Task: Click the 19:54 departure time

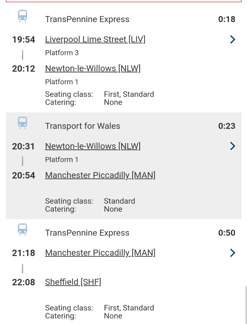Action: [23, 40]
